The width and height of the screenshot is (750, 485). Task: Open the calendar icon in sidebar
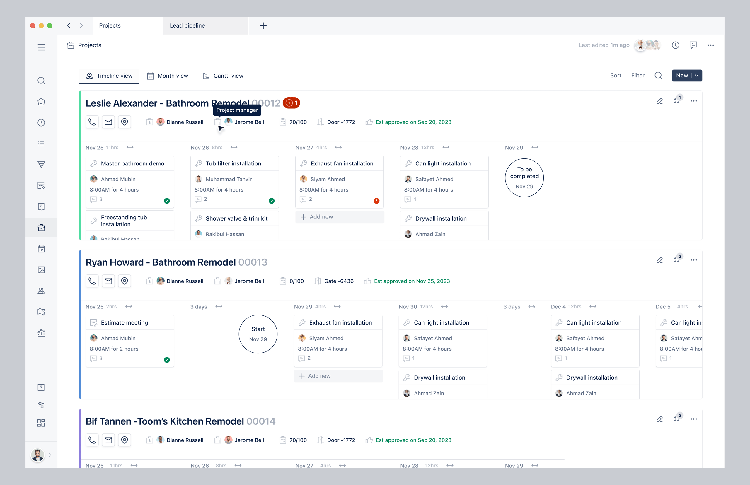point(41,249)
